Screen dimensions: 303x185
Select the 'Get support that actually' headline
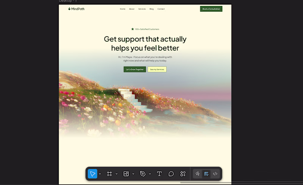145,39
